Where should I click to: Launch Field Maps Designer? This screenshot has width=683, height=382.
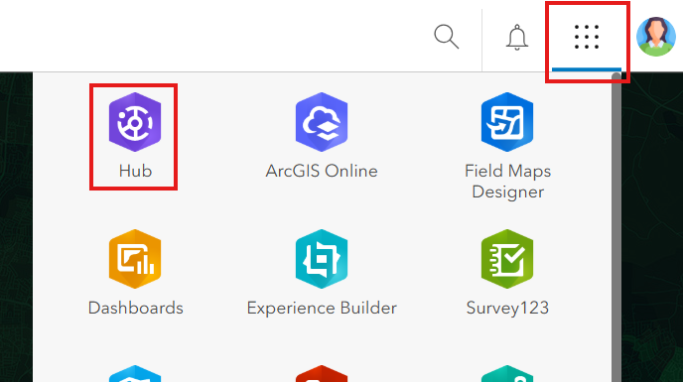pos(507,122)
